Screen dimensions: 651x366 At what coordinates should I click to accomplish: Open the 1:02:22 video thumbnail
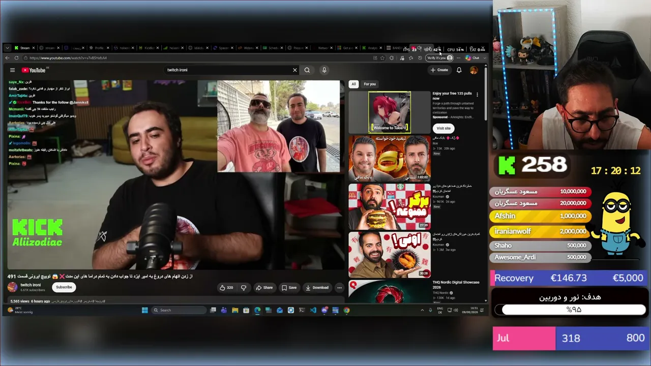tap(390, 159)
